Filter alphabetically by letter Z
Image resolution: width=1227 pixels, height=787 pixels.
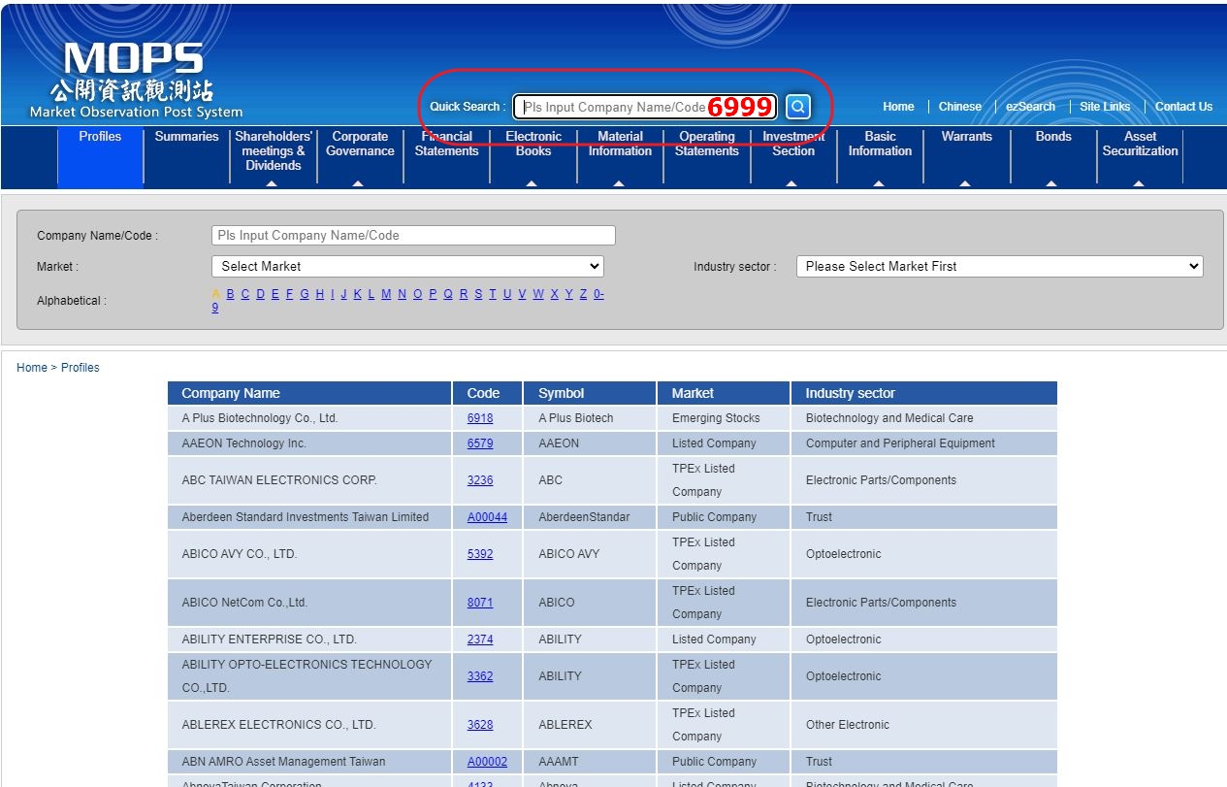coord(584,294)
